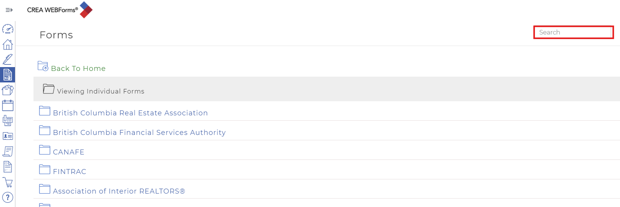Open British Columbia Real Estate Association folder
This screenshot has height=207, width=620.
tap(130, 113)
